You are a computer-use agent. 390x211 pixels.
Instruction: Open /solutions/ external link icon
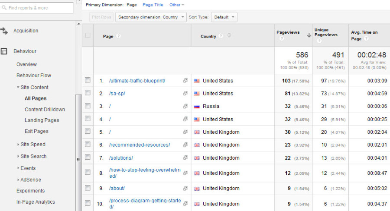click(x=185, y=157)
